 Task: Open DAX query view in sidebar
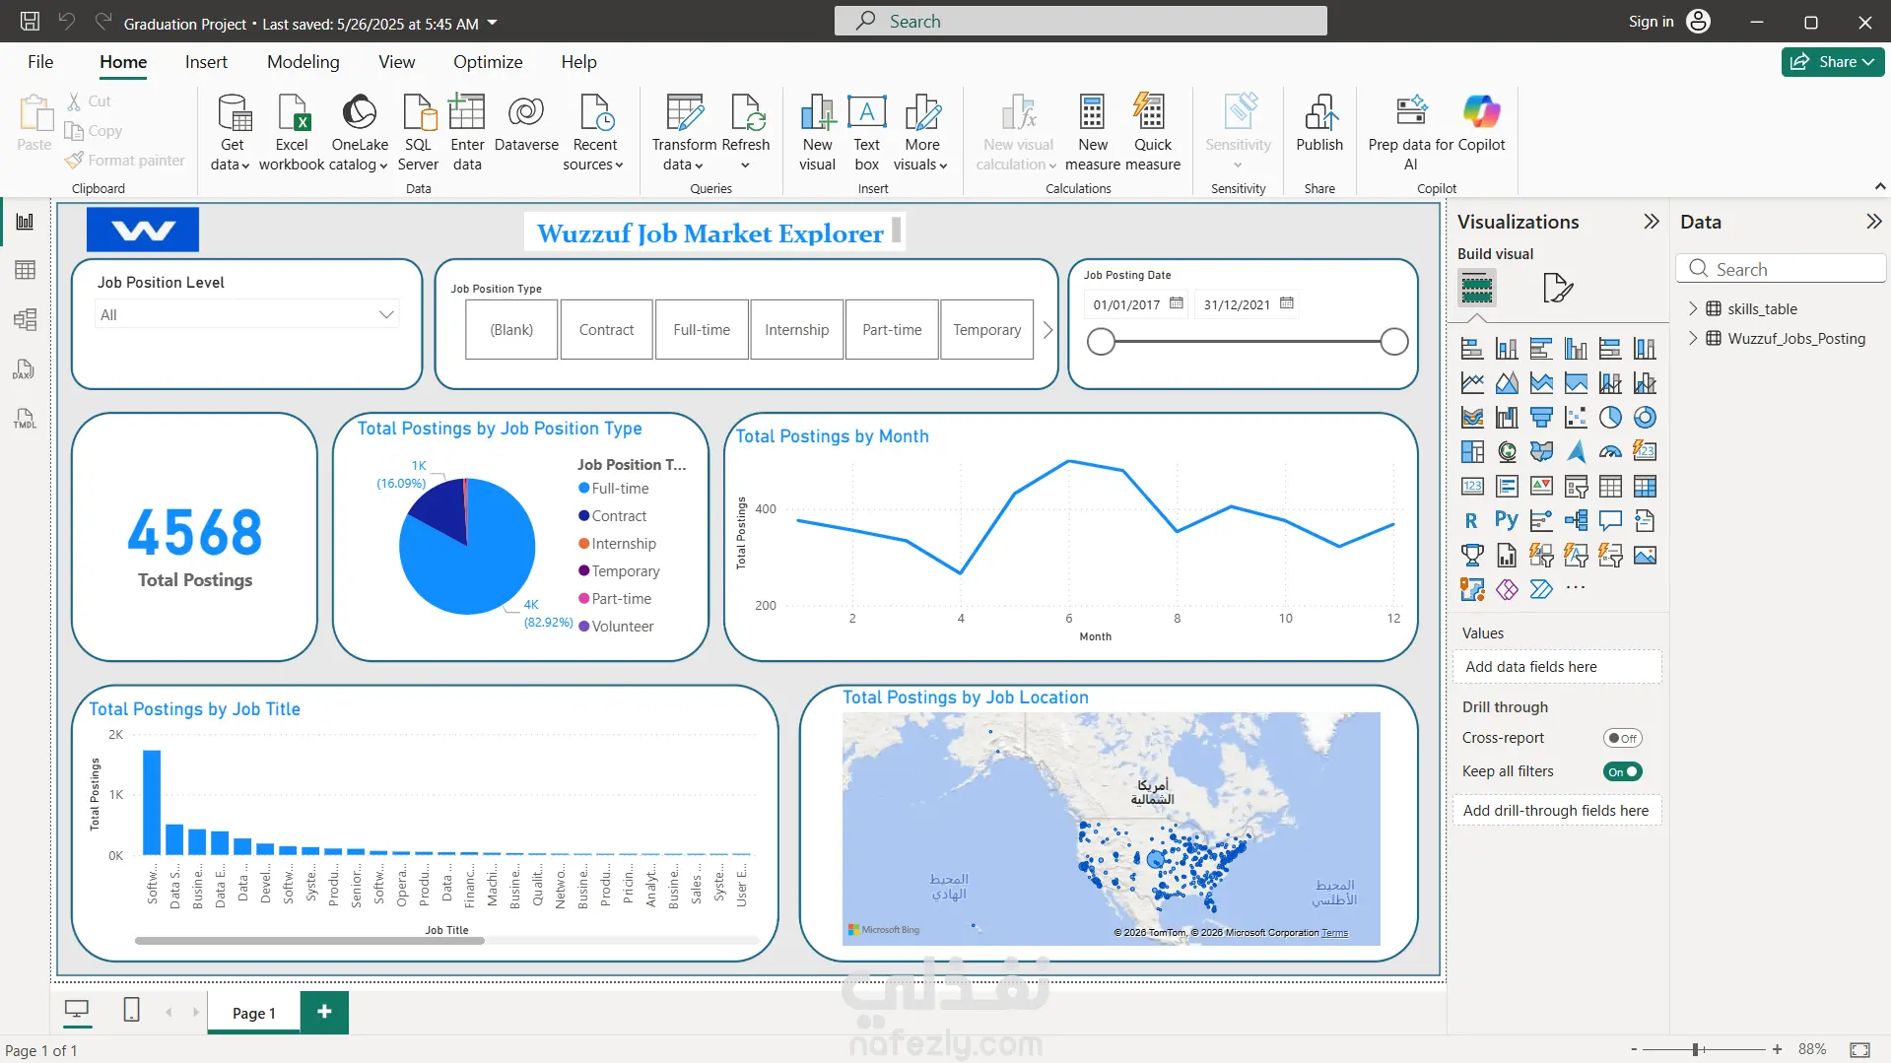25,368
